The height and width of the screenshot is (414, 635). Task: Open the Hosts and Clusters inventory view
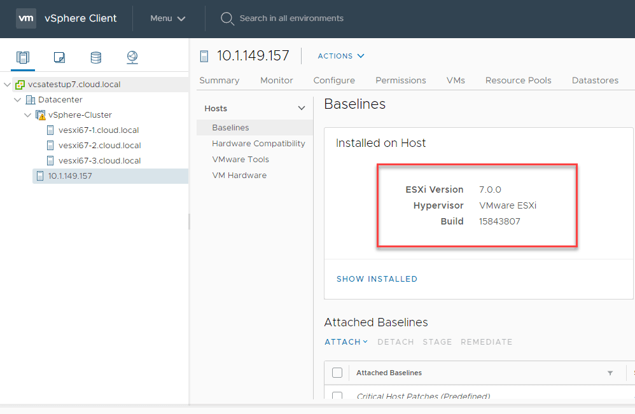pyautogui.click(x=23, y=58)
